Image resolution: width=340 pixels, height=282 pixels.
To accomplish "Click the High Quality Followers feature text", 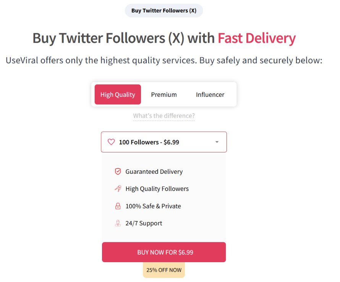I will 157,189.
